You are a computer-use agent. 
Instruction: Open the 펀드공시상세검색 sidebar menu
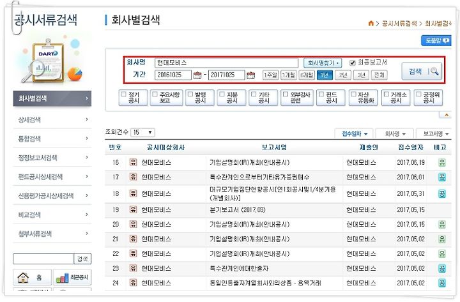click(52, 177)
